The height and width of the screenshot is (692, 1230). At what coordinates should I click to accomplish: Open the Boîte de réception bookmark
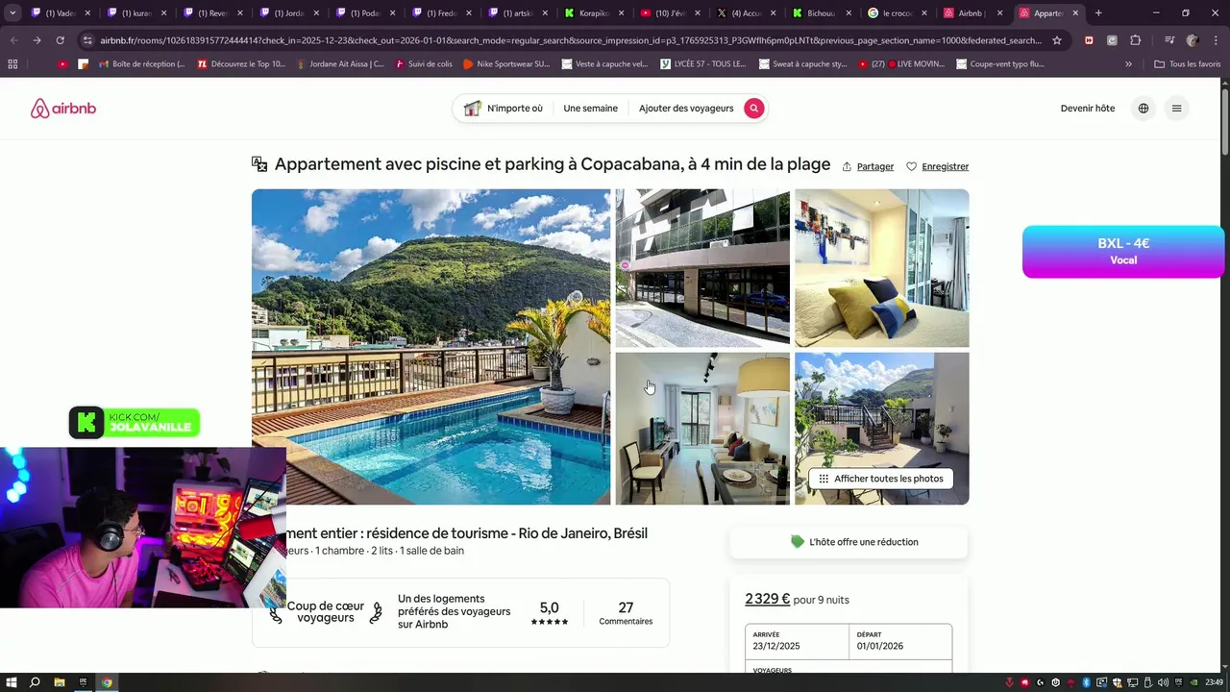tap(142, 63)
